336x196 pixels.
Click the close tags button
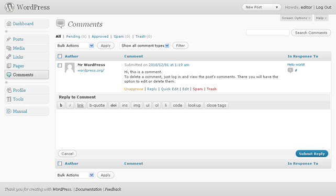pos(217,105)
